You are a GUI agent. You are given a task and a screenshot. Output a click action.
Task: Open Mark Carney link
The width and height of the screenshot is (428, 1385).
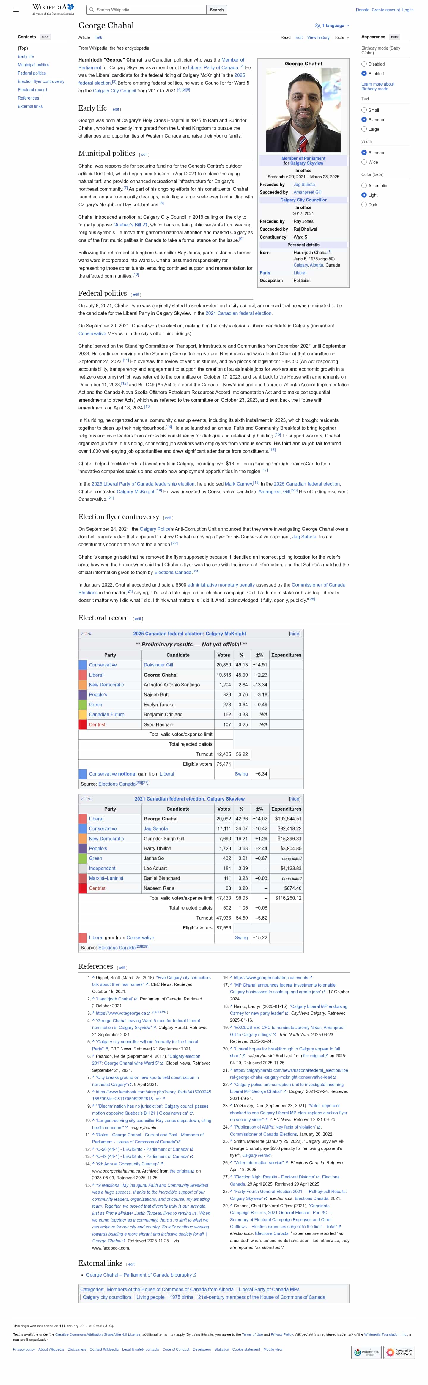[x=238, y=484]
